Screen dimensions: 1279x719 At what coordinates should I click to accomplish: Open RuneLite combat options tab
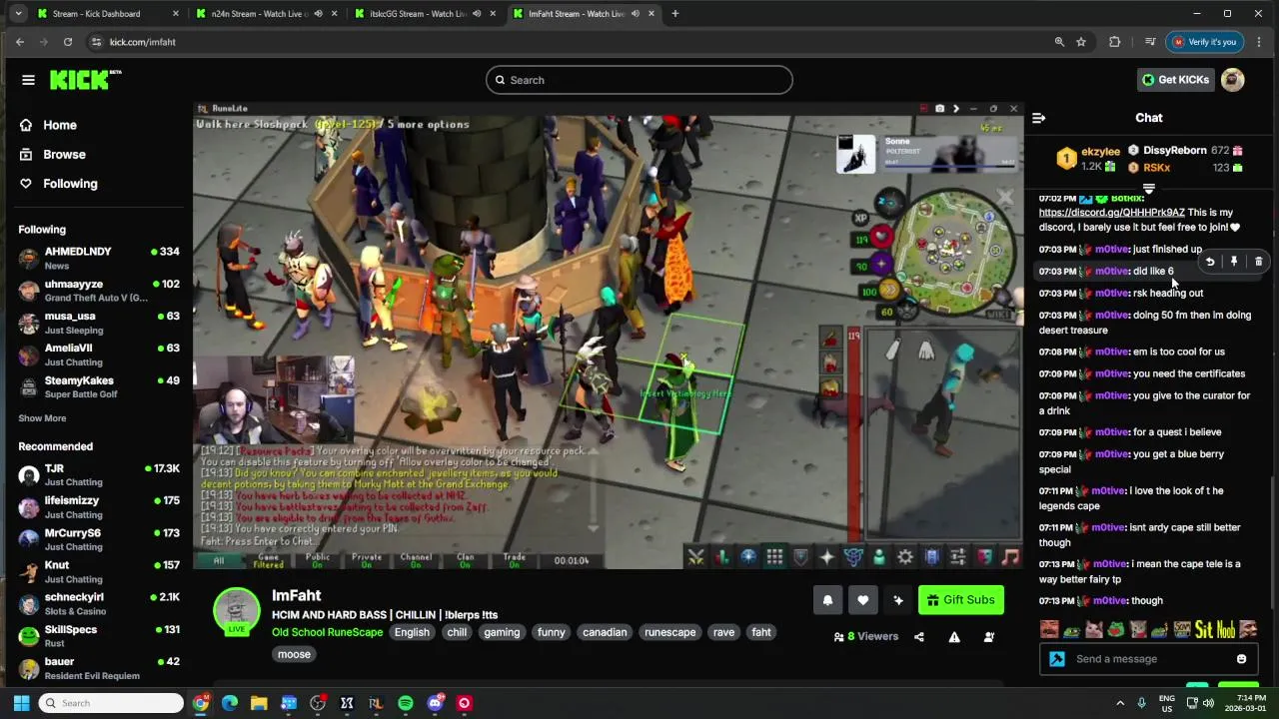point(696,557)
